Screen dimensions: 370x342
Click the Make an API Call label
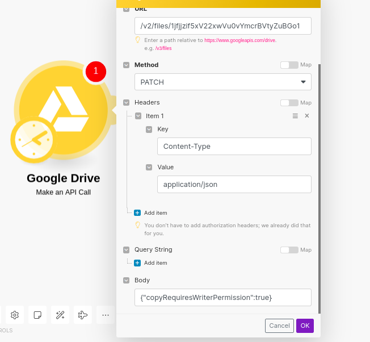(x=63, y=192)
